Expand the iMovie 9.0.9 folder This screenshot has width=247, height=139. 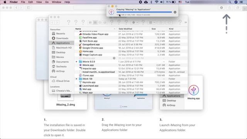(76, 62)
